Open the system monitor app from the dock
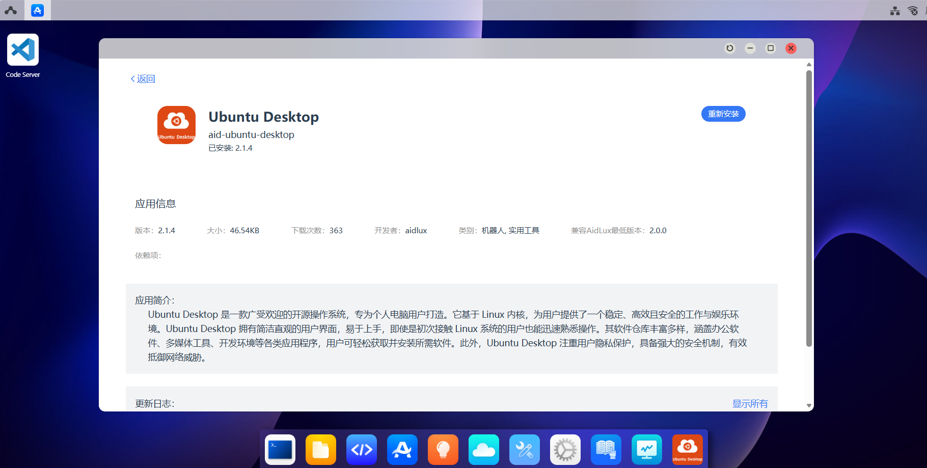This screenshot has width=927, height=468. 647,450
